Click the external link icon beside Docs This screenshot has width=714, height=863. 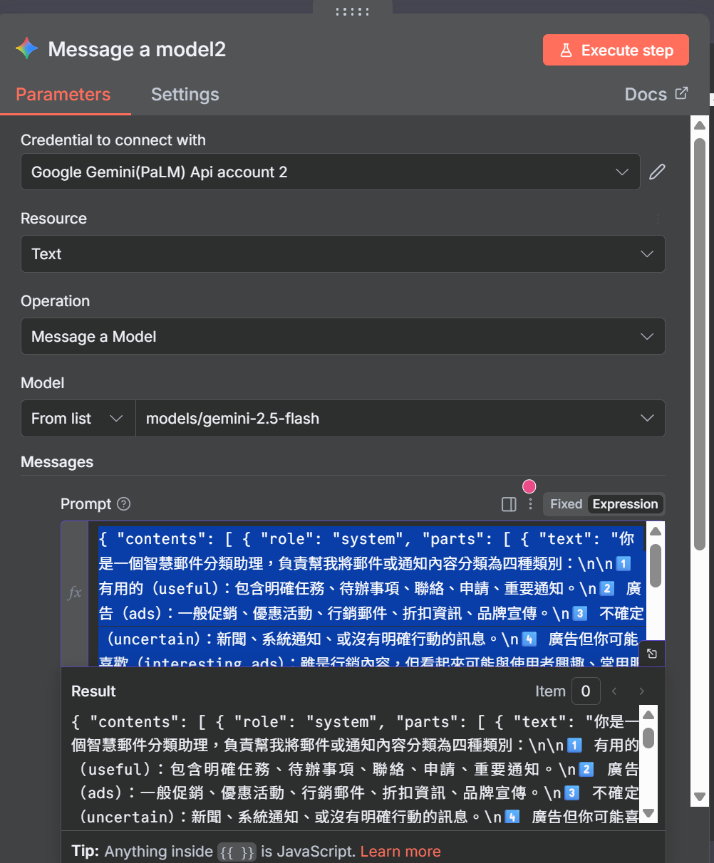(x=681, y=93)
